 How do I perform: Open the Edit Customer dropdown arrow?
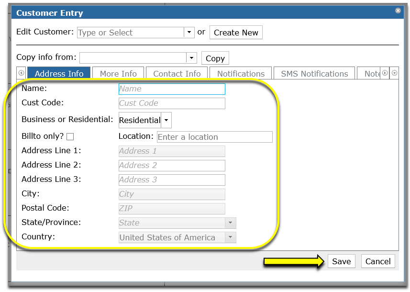pyautogui.click(x=189, y=33)
